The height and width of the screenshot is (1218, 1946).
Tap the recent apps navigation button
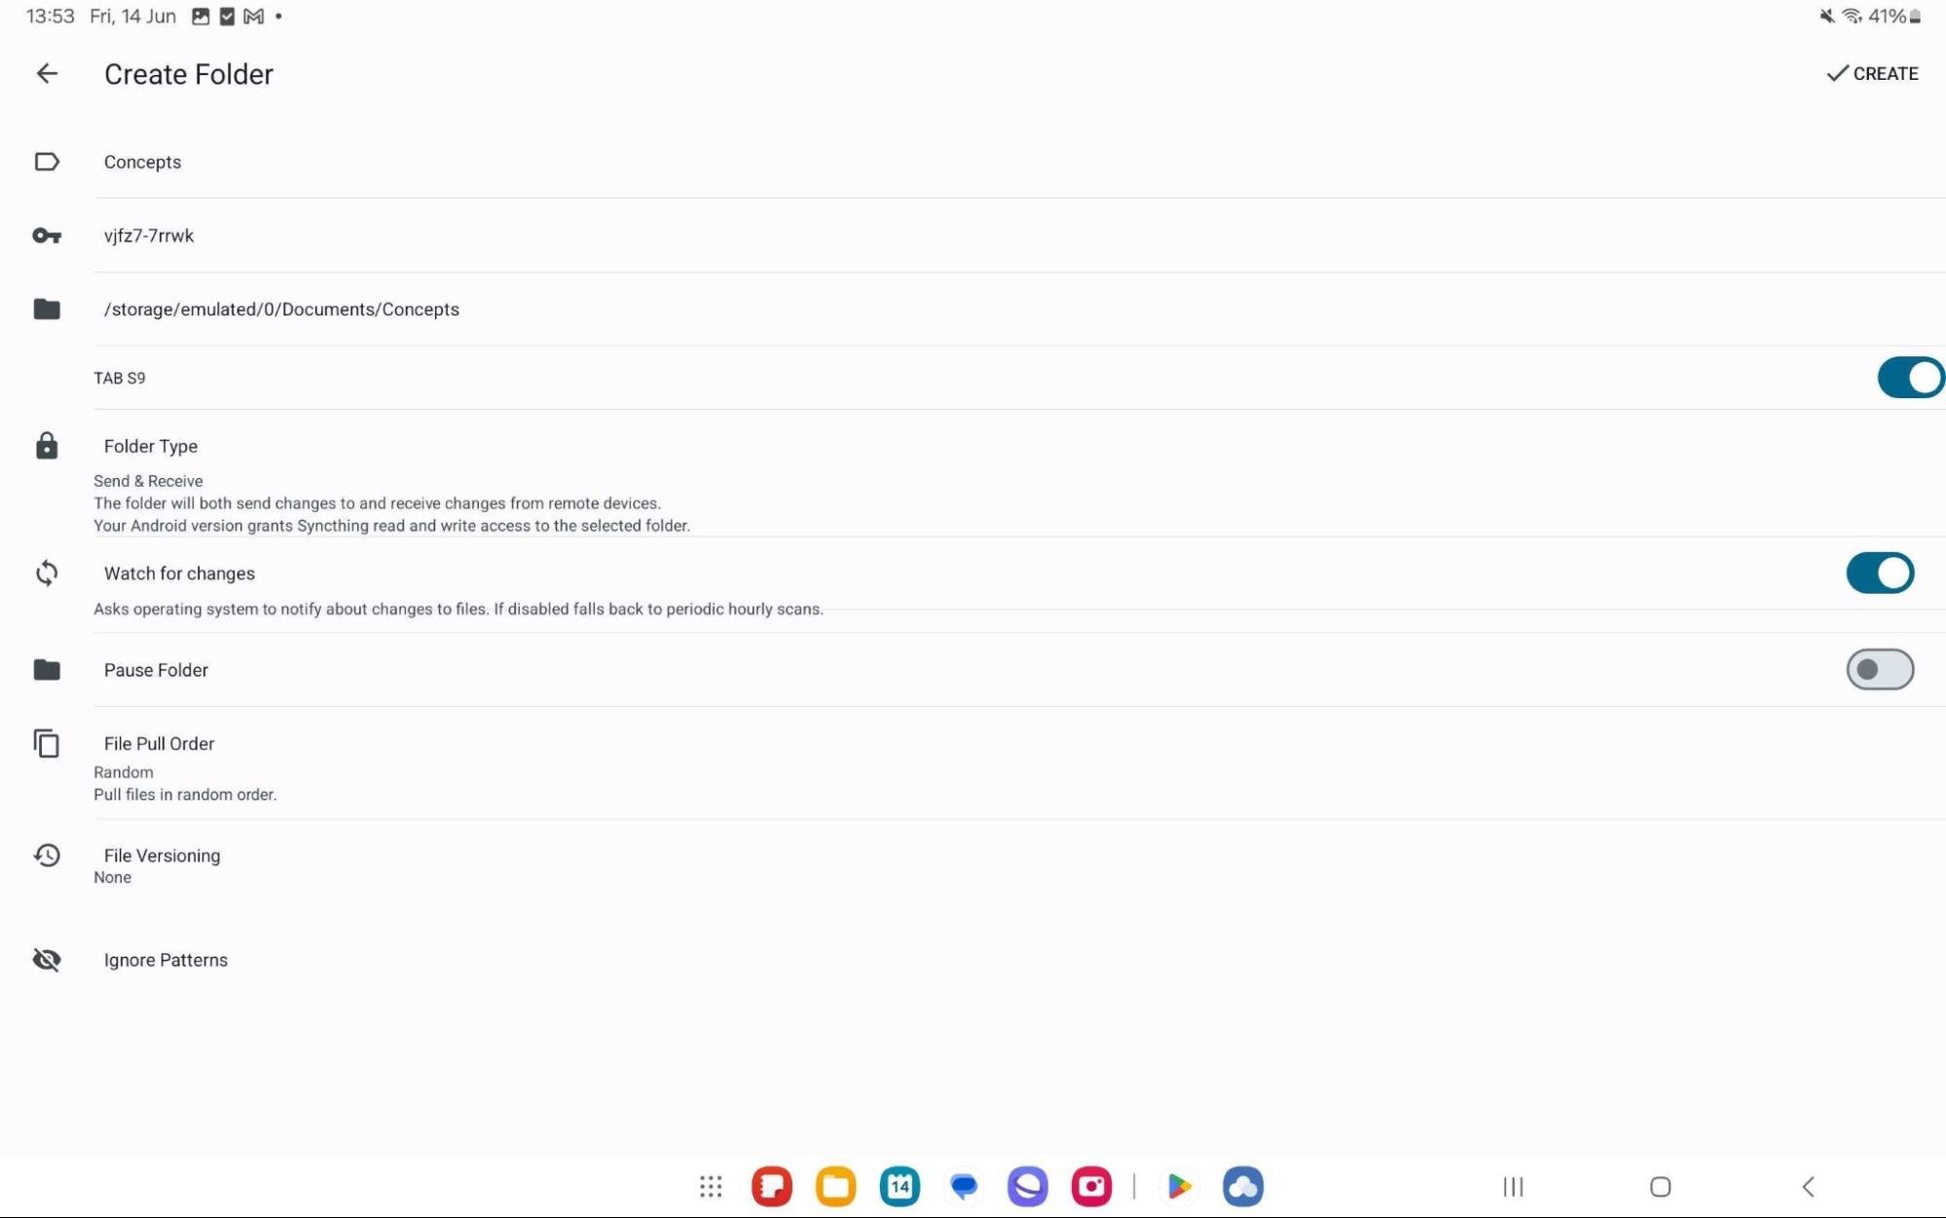(1513, 1187)
